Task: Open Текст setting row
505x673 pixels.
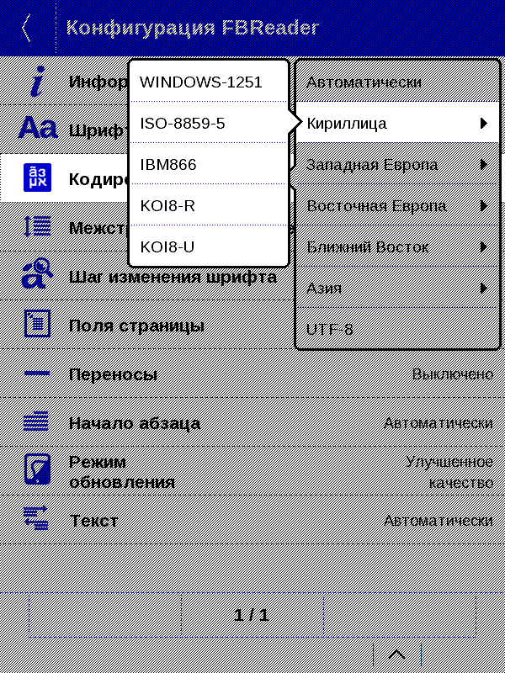Action: [252, 520]
